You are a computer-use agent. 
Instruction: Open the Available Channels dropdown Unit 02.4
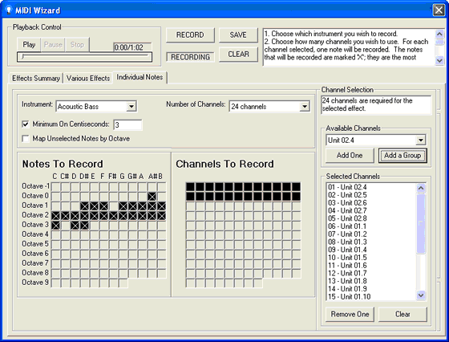pos(376,140)
